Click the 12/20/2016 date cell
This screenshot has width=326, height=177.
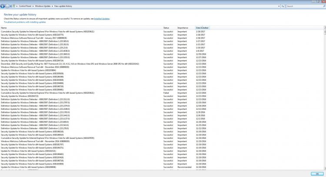pyautogui.click(x=201, y=102)
